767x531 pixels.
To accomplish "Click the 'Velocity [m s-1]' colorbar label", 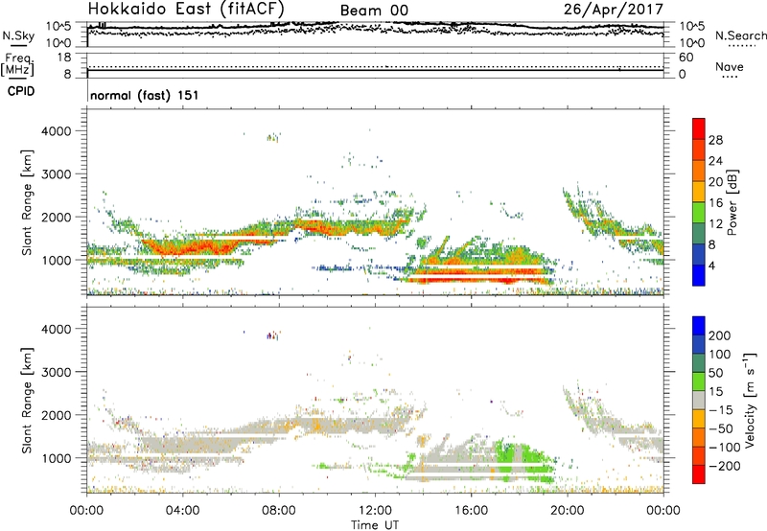I will (x=750, y=400).
